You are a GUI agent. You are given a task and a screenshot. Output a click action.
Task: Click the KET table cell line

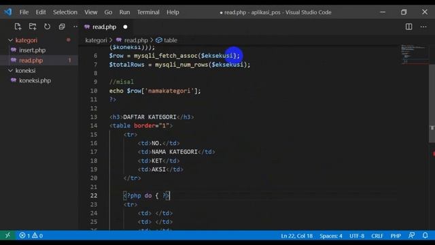(x=158, y=161)
